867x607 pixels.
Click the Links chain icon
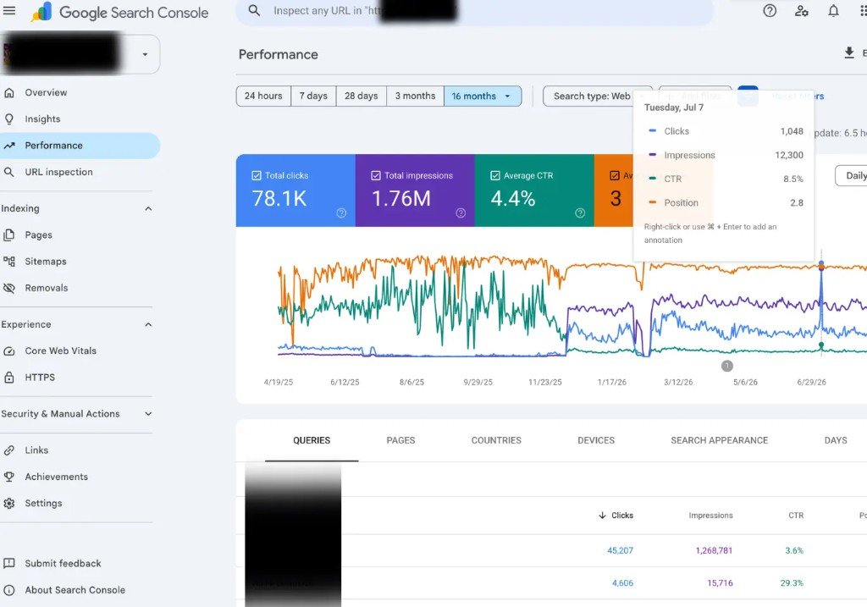pos(9,450)
